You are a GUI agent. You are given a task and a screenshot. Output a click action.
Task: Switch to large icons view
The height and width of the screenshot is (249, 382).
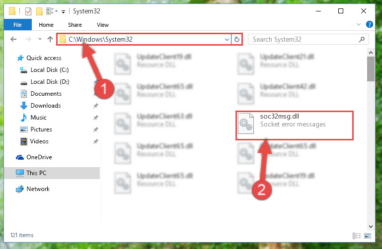click(368, 236)
